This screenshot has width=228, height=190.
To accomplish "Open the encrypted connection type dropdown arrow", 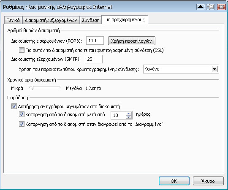I will click(215, 69).
